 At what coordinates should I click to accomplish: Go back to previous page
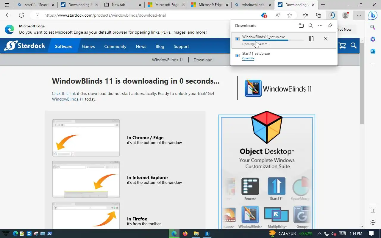point(8,15)
